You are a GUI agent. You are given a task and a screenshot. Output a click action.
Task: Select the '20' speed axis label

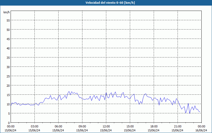click(x=8, y=85)
